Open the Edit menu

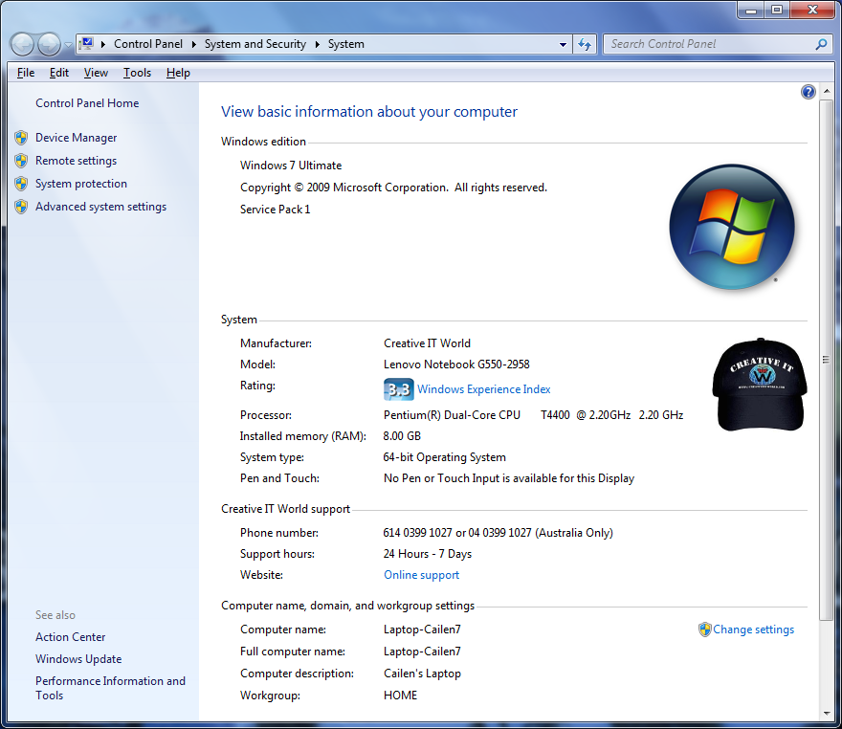59,73
